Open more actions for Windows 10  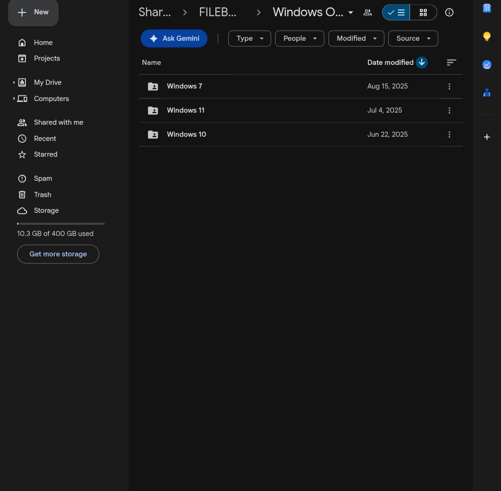[x=449, y=134]
